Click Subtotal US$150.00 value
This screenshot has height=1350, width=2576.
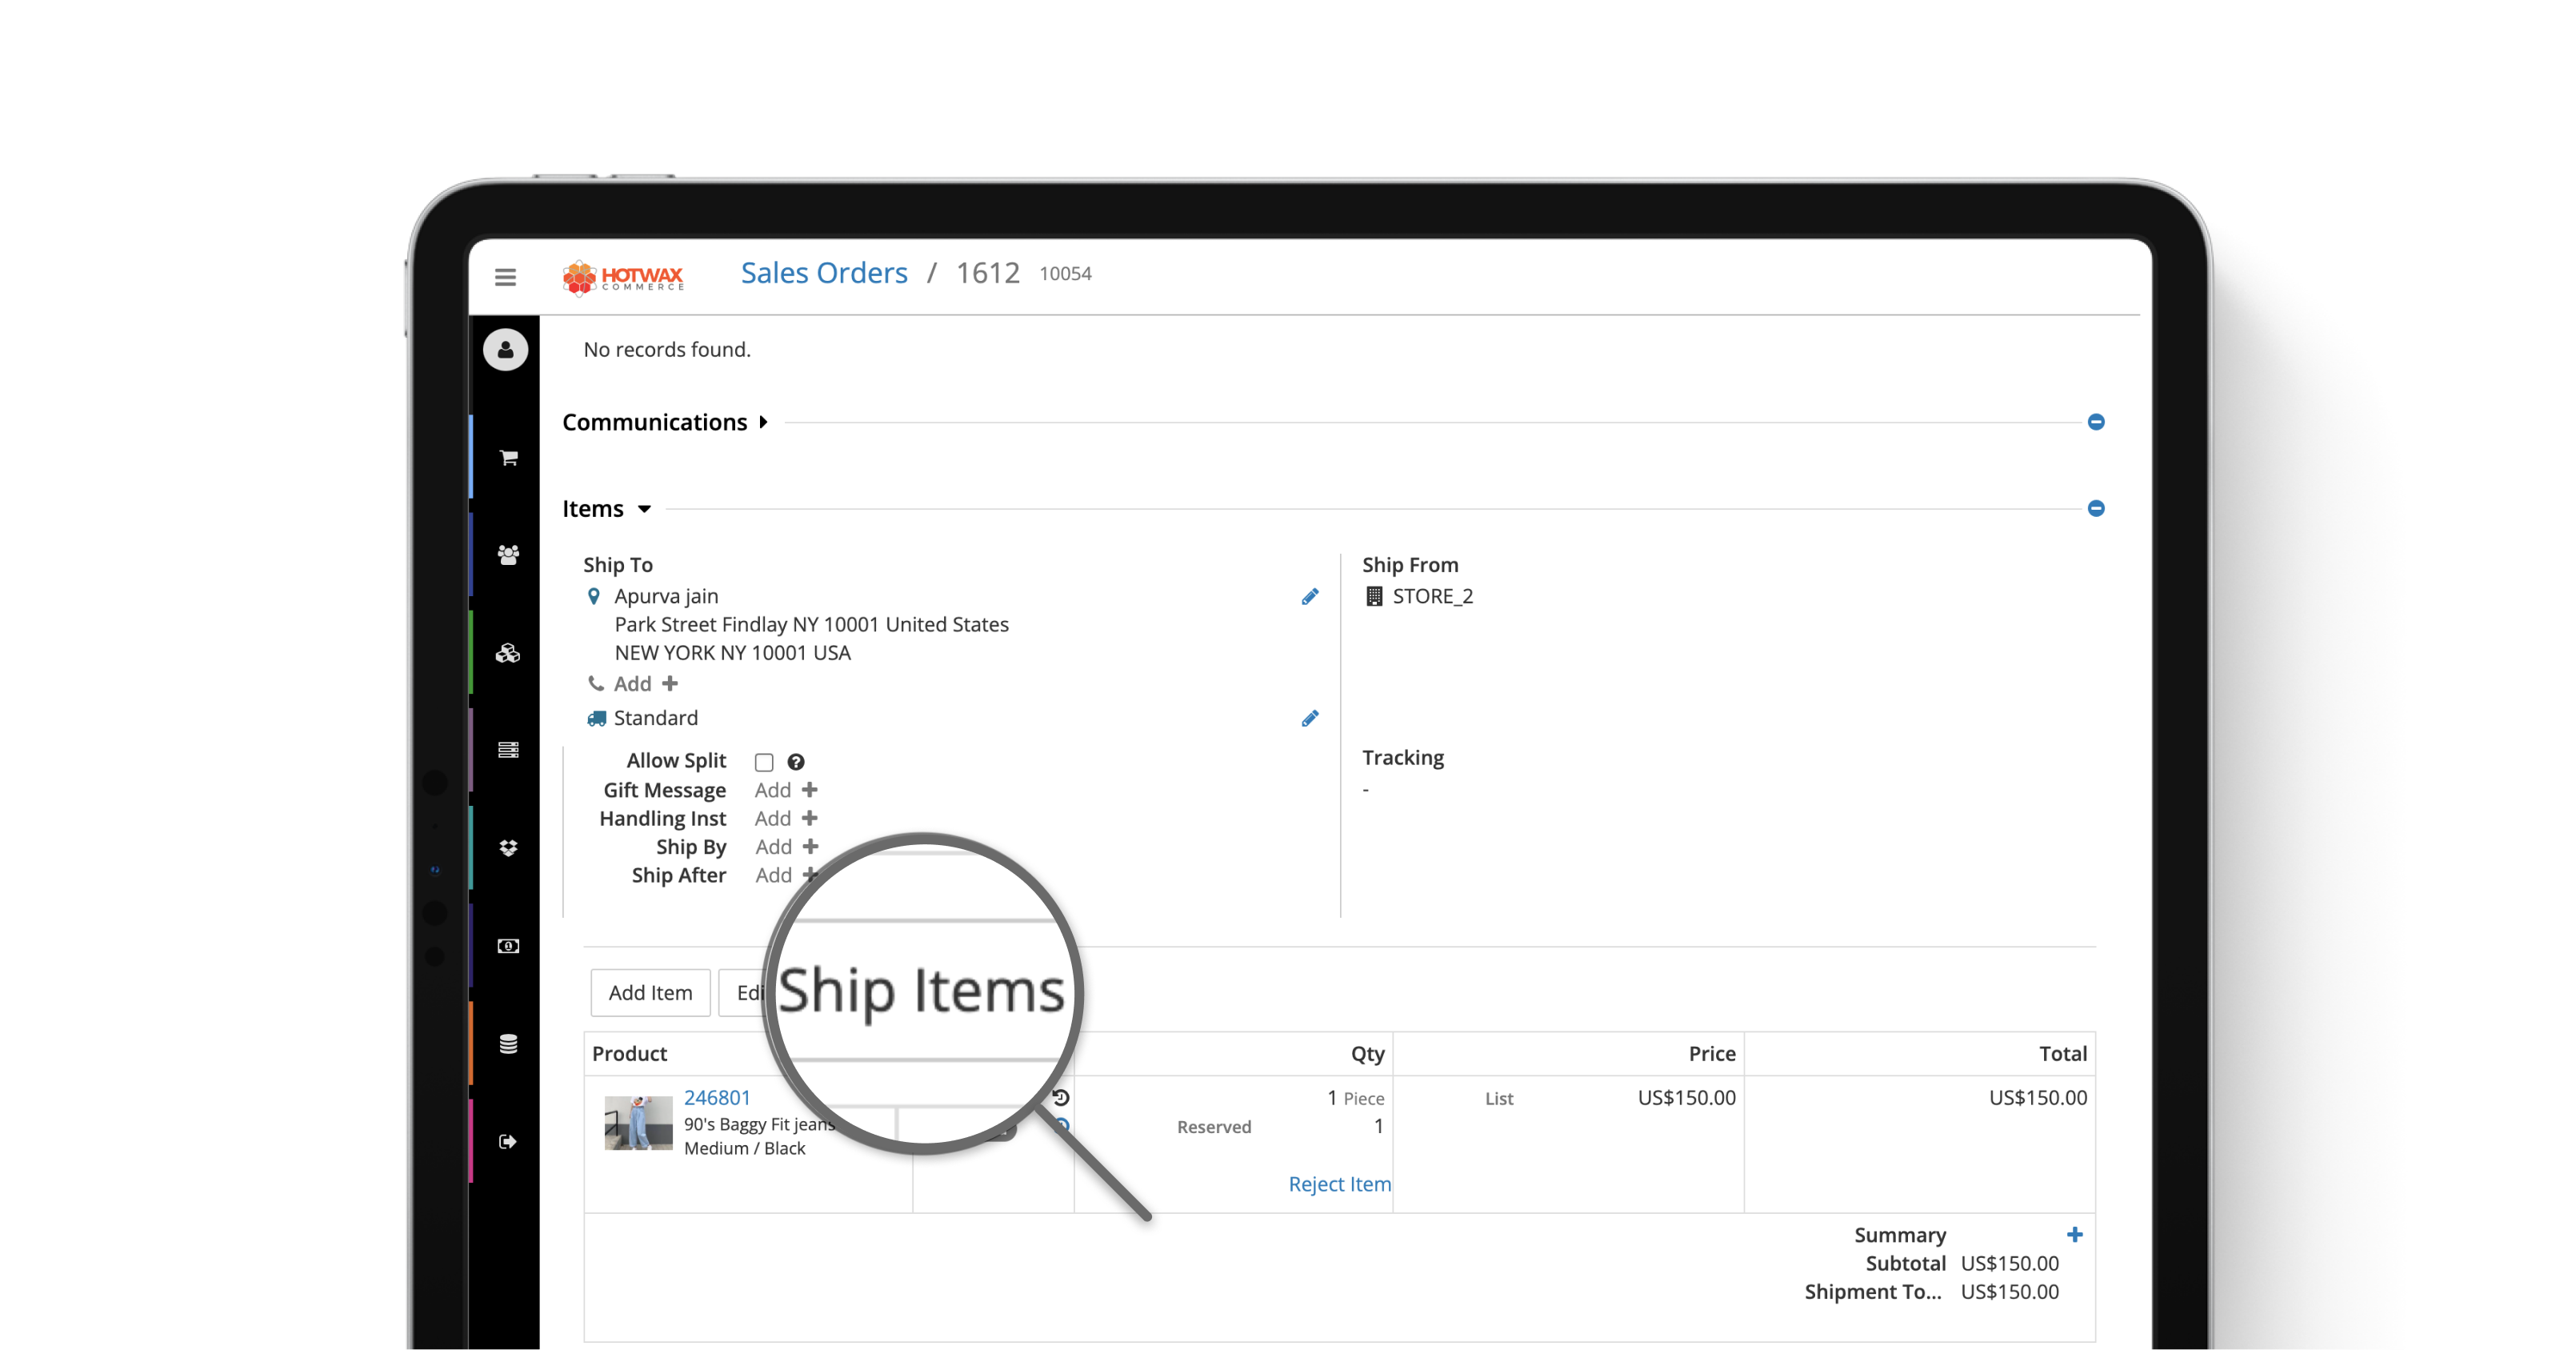click(x=2010, y=1264)
